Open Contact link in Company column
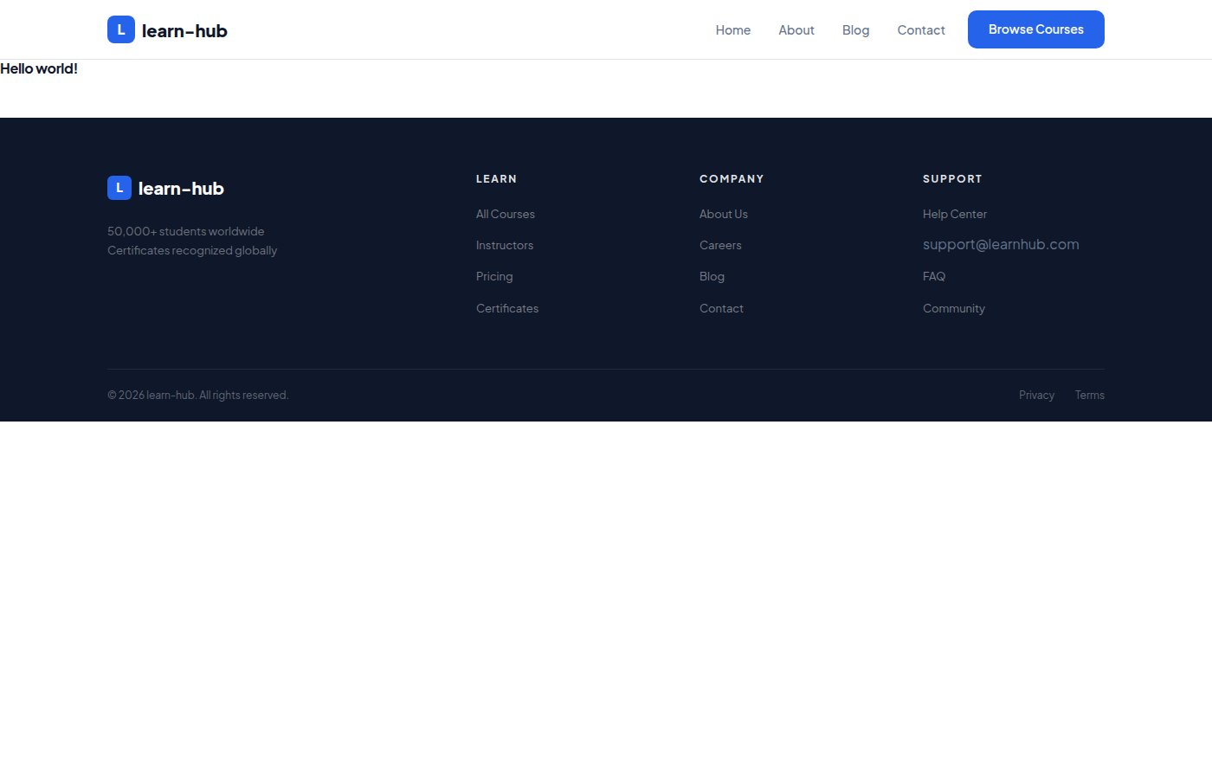This screenshot has height=779, width=1212. pyautogui.click(x=721, y=308)
